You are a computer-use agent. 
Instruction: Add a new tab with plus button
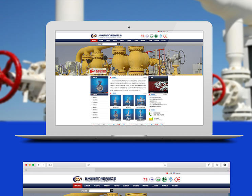point(228,170)
